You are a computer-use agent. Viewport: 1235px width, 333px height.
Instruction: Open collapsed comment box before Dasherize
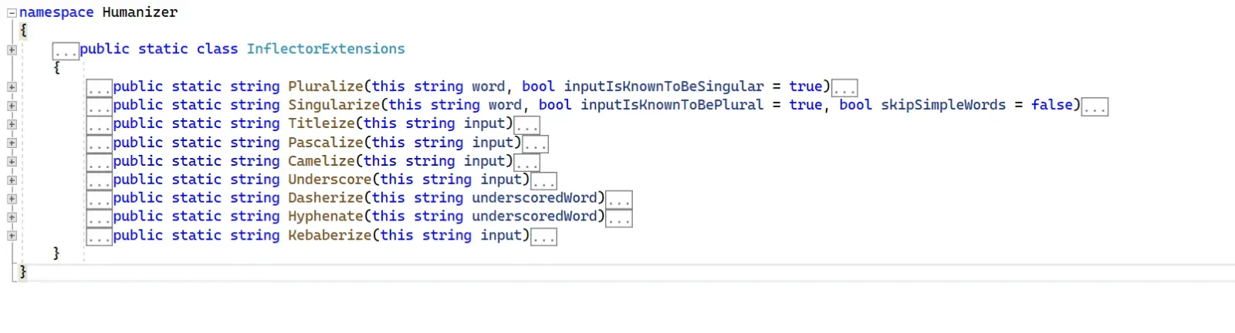(x=100, y=200)
